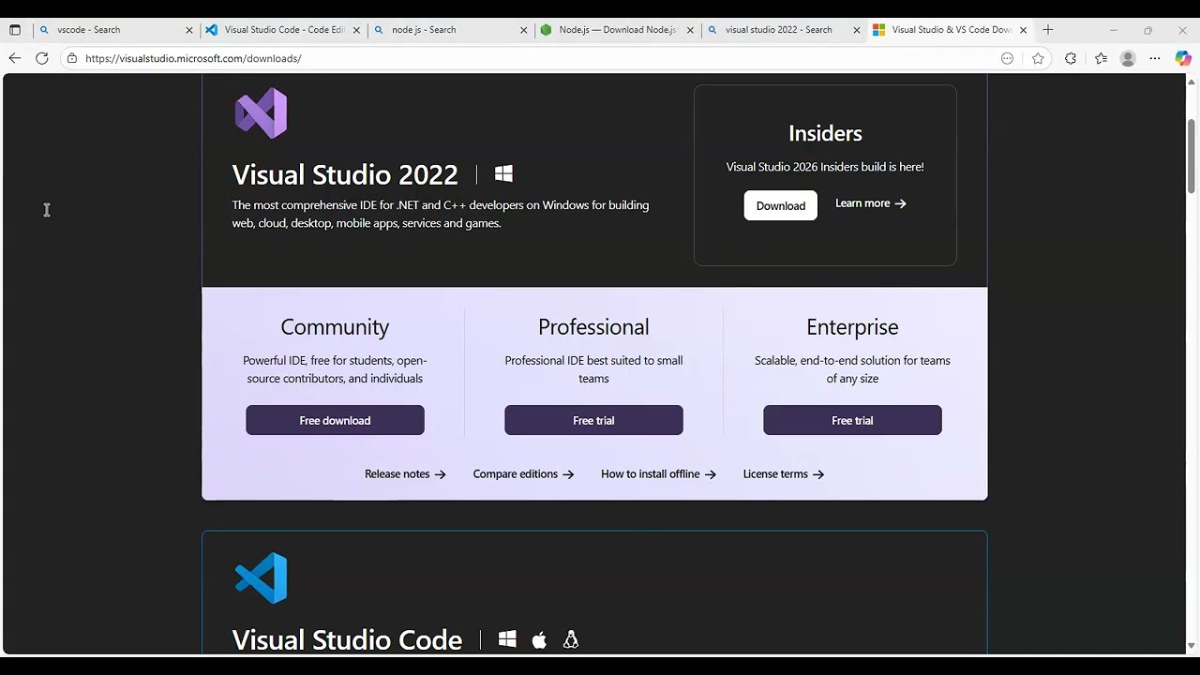Open Insiders Learn more link
The height and width of the screenshot is (675, 1200).
(871, 203)
